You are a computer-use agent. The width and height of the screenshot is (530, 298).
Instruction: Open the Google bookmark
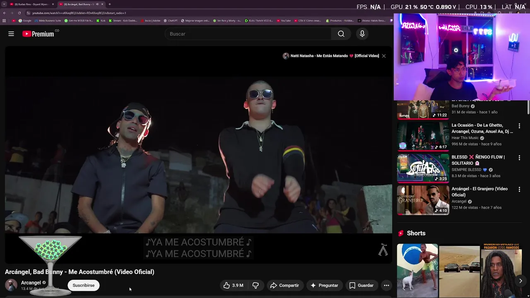25,21
